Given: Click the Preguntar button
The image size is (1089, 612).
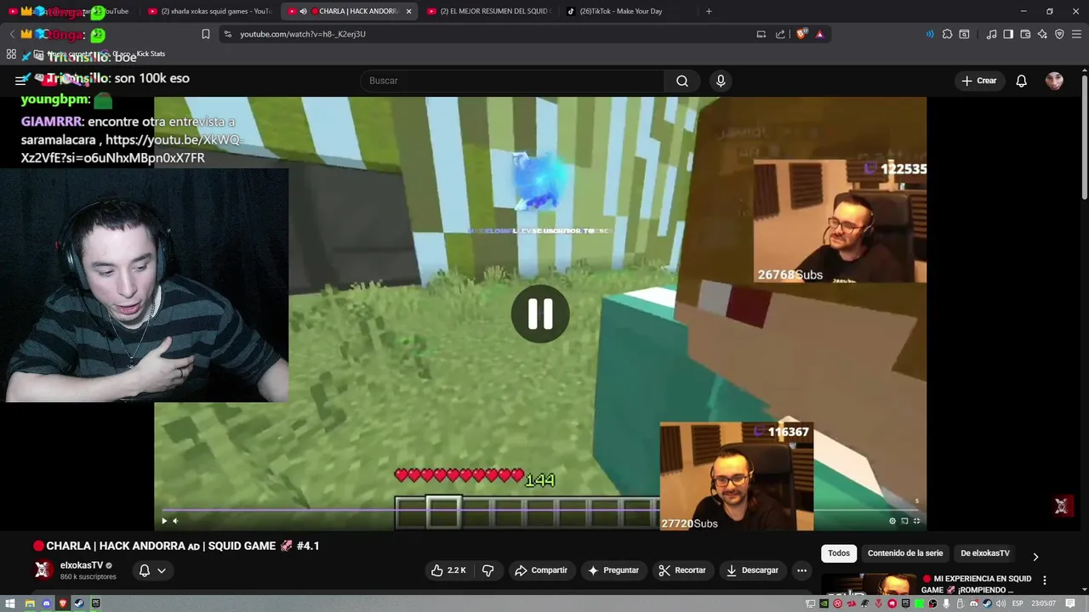Looking at the screenshot, I should coord(613,570).
